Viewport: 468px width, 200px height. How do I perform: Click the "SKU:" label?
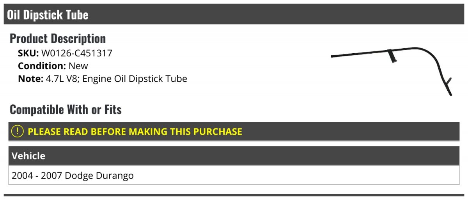(x=28, y=53)
